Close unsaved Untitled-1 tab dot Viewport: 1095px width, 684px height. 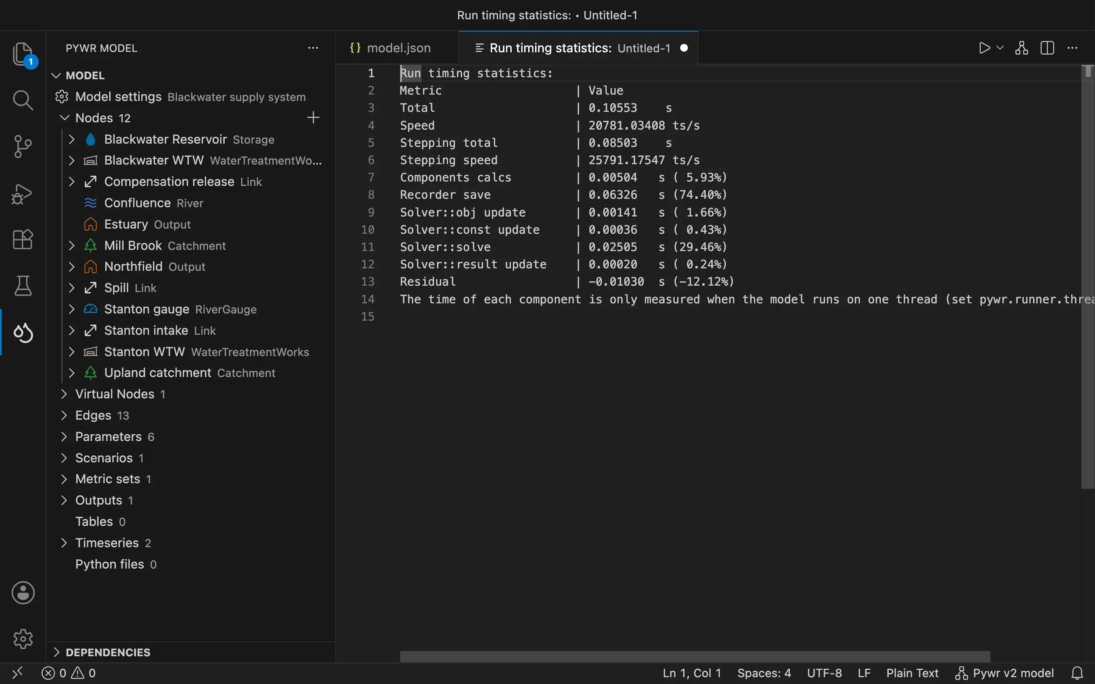click(684, 48)
